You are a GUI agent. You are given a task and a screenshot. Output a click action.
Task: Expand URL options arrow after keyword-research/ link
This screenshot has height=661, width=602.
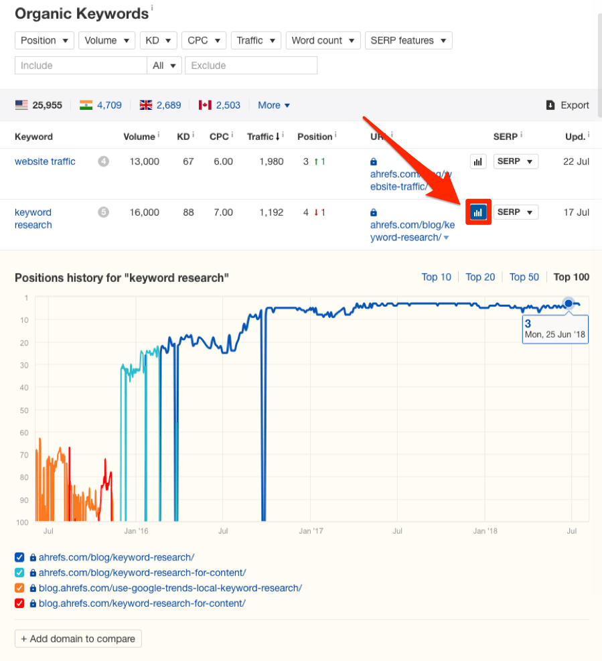[447, 238]
